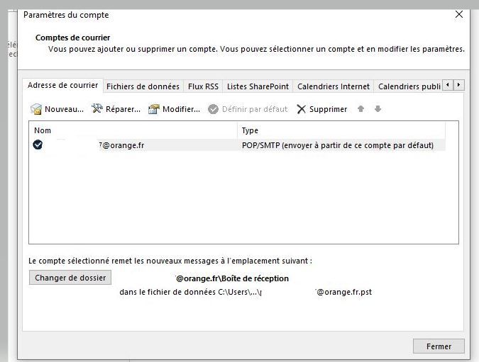The width and height of the screenshot is (479, 362).
Task: Open the Fichiers de données tab
Action: coord(143,86)
